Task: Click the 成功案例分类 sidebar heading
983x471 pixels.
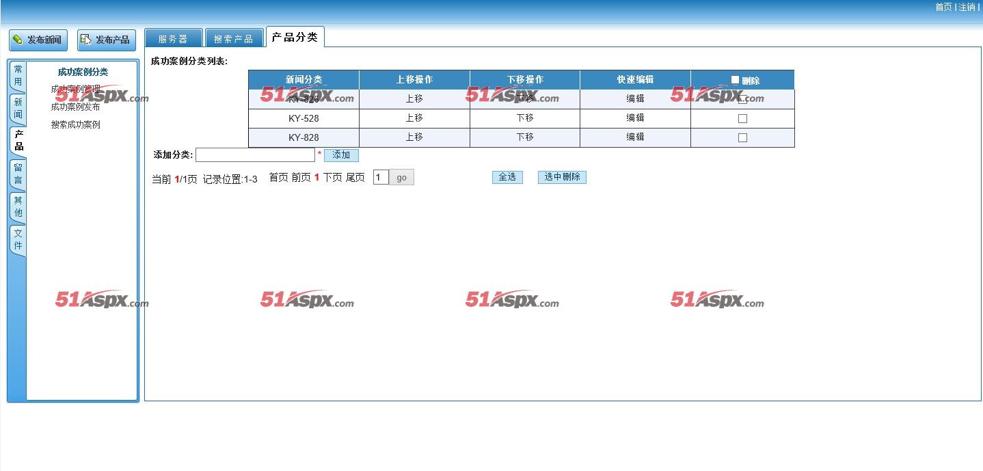Action: tap(83, 72)
